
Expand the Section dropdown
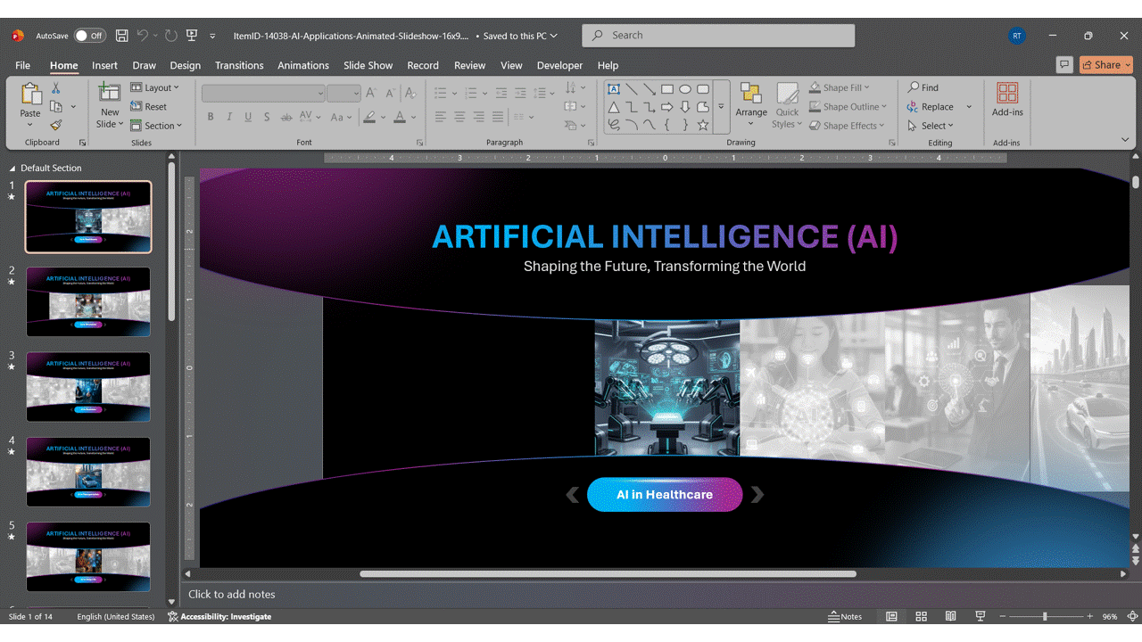pos(156,126)
